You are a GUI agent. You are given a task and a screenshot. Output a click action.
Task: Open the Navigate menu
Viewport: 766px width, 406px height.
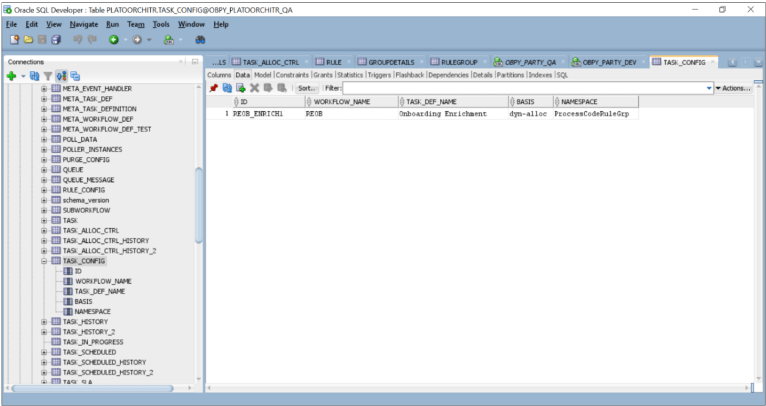click(84, 24)
